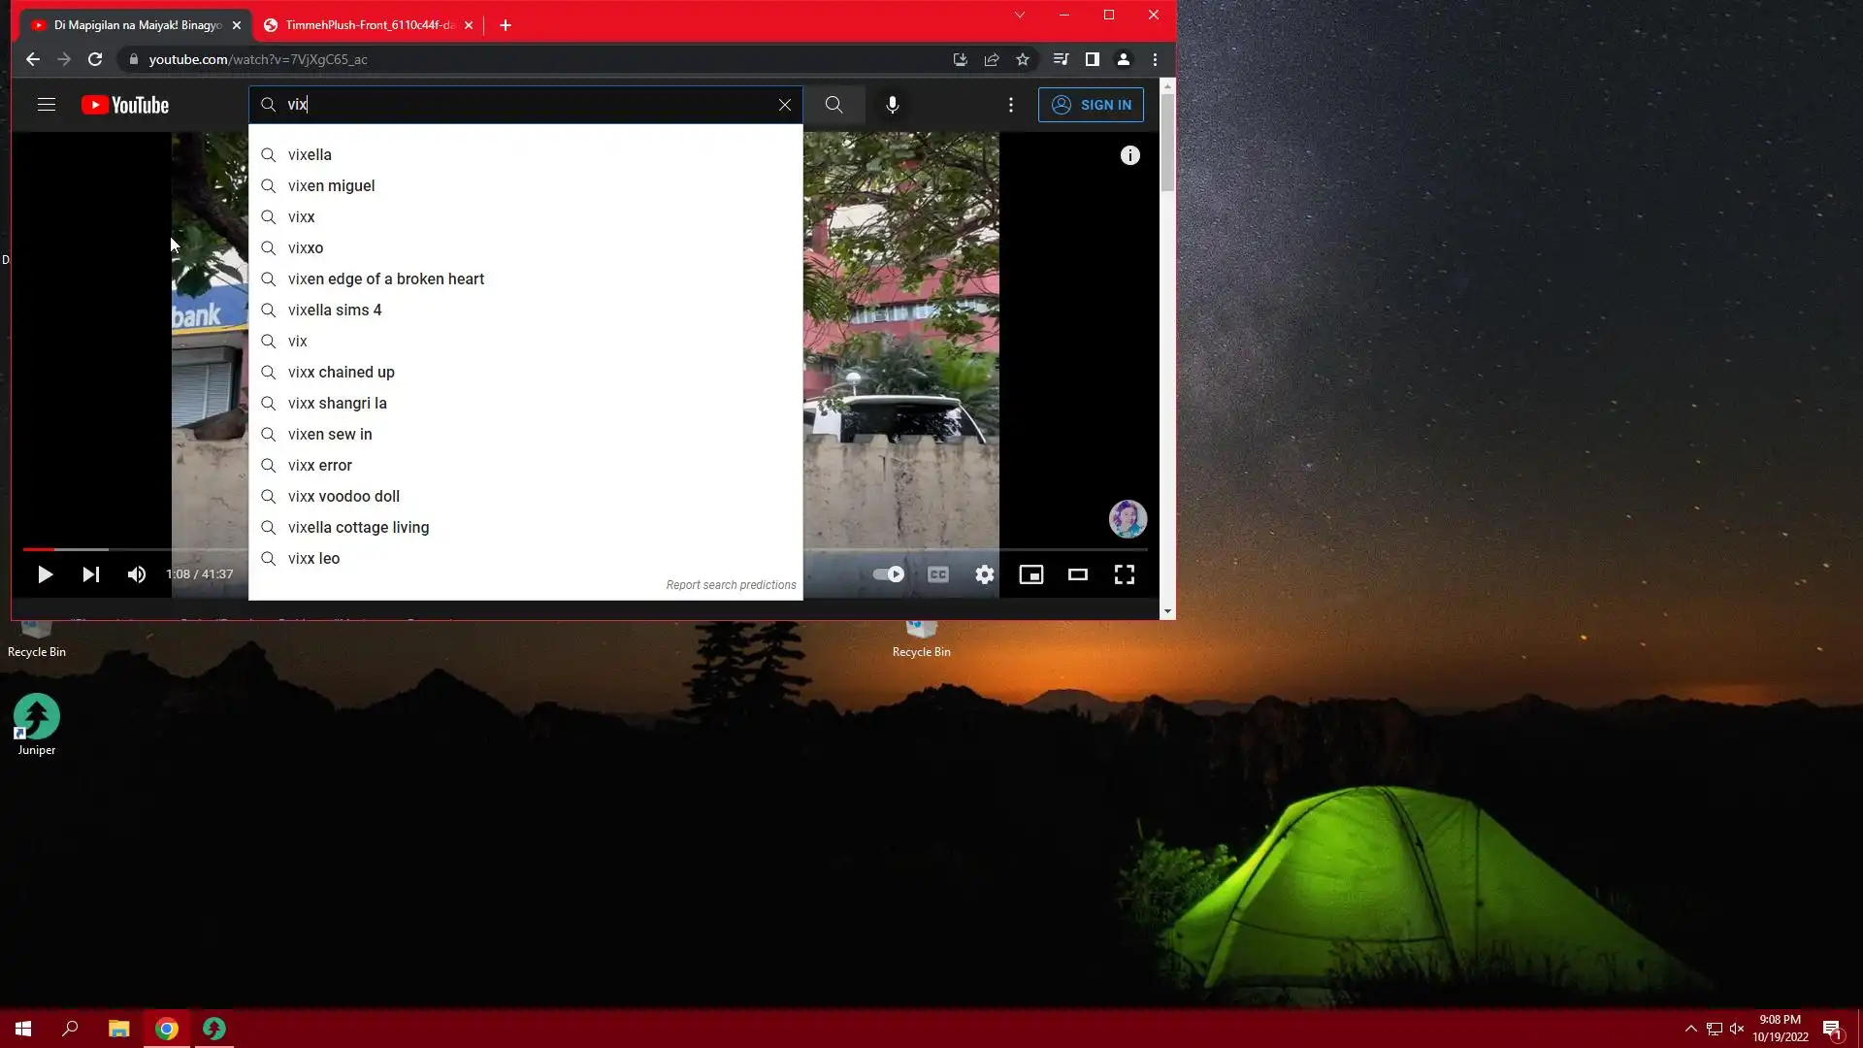Clear the search box with X
Image resolution: width=1863 pixels, height=1048 pixels.
point(784,105)
